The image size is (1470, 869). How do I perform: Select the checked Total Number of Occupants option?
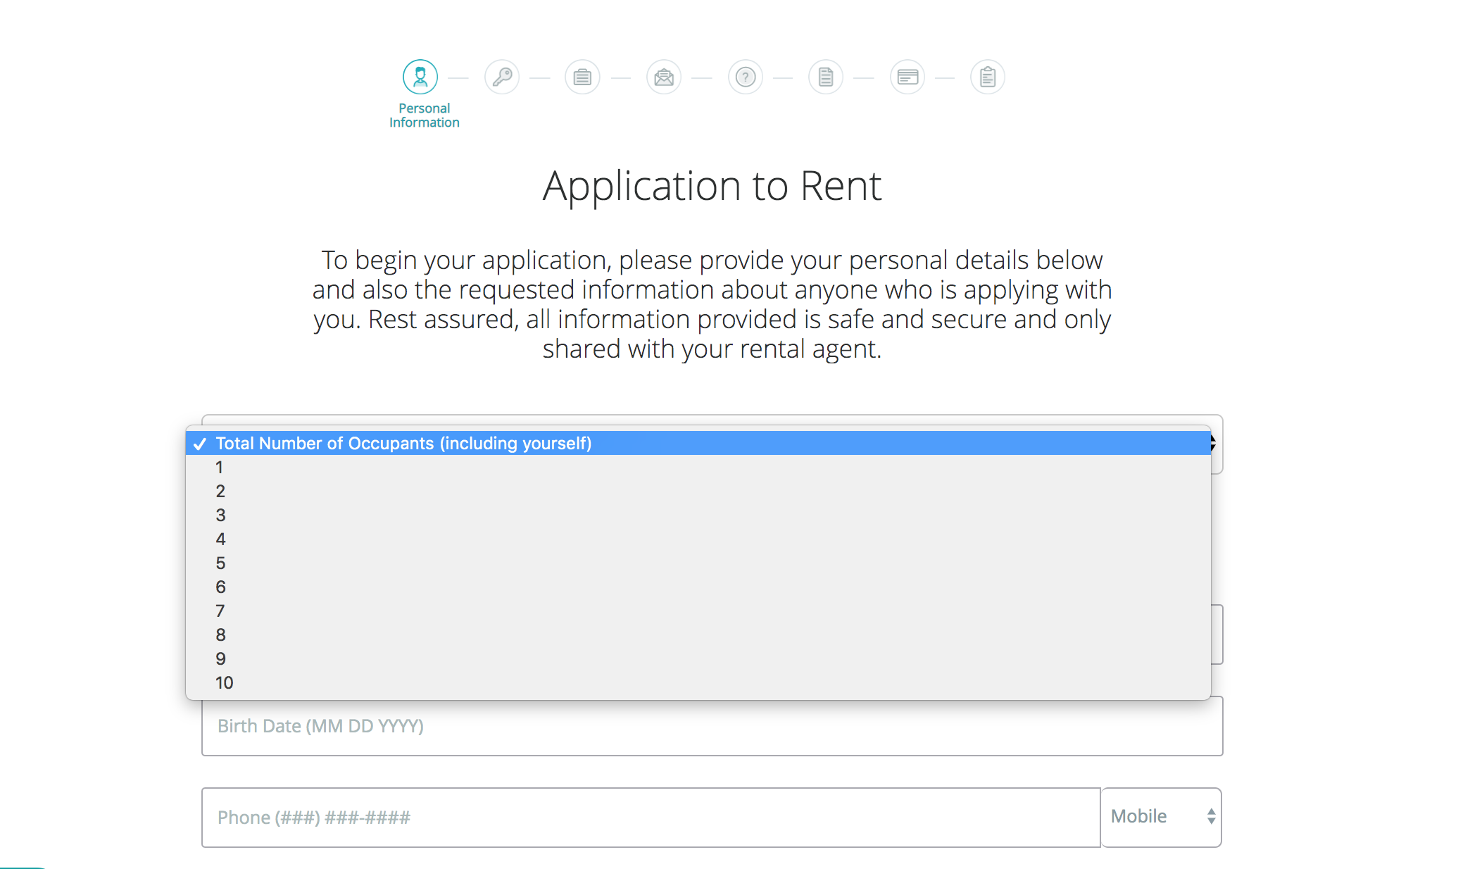point(403,444)
